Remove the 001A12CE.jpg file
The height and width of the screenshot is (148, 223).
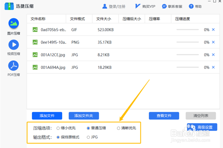pos(213,55)
